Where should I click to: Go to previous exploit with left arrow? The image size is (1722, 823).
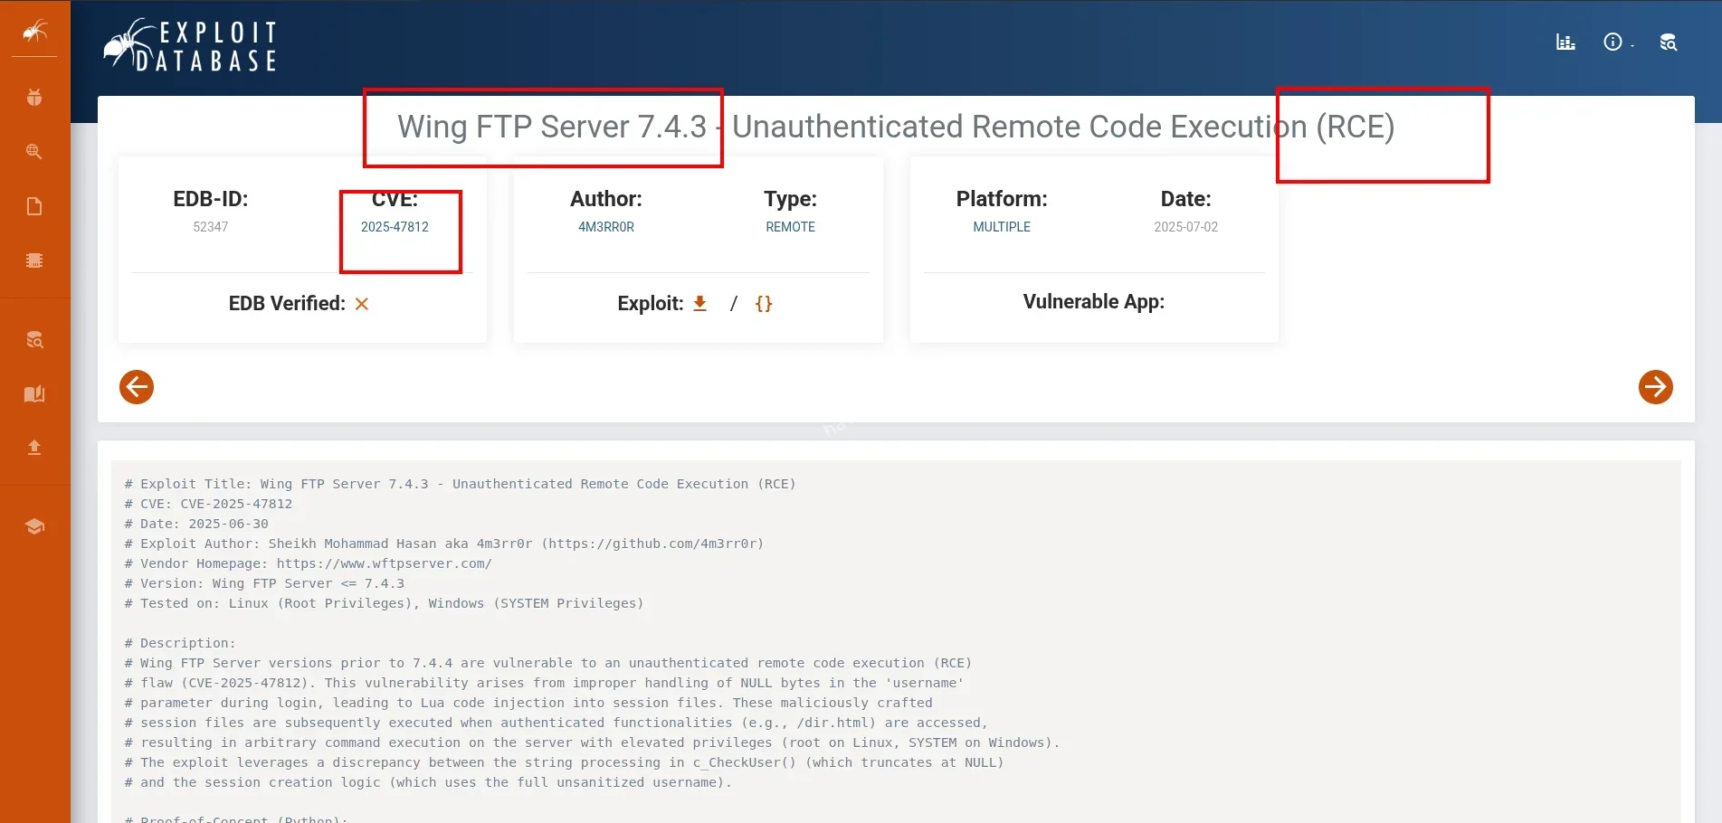coord(137,387)
